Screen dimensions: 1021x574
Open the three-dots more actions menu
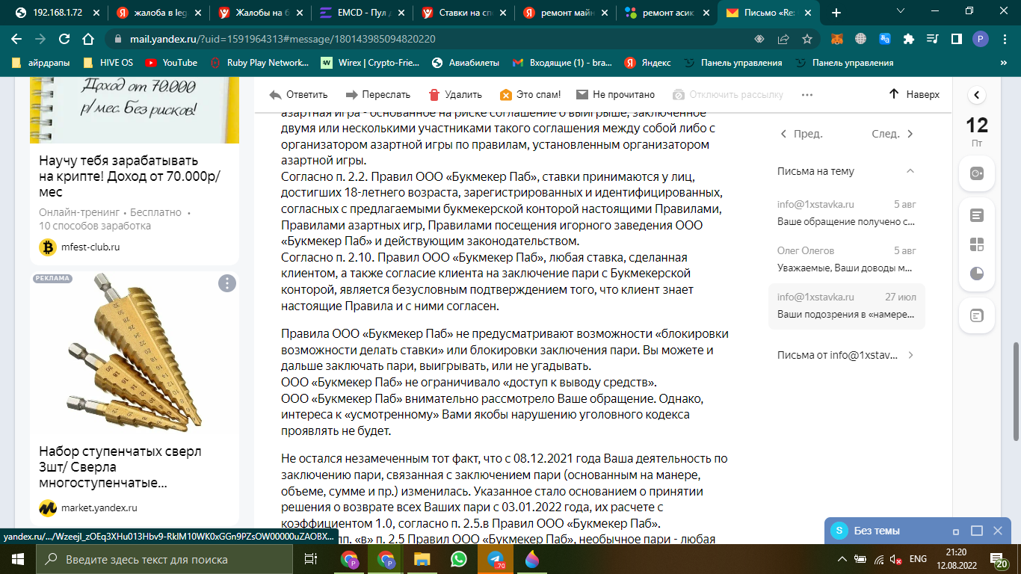pos(806,95)
